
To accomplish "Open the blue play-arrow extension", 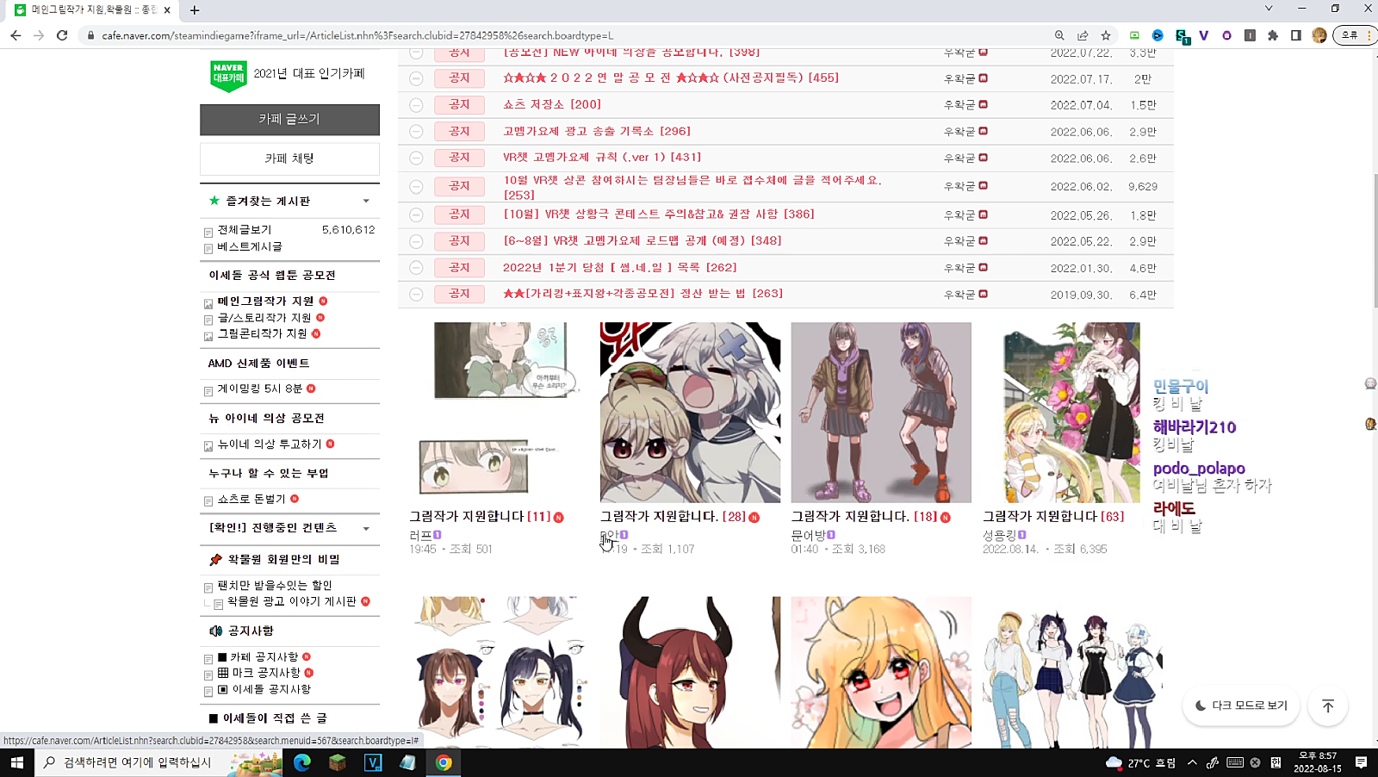I will 1158,35.
